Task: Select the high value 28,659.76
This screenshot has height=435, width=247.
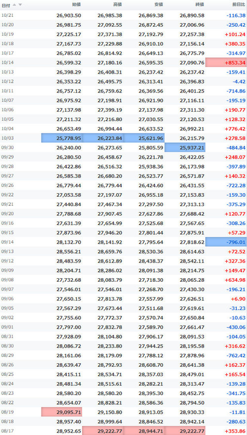Action: 110,251
